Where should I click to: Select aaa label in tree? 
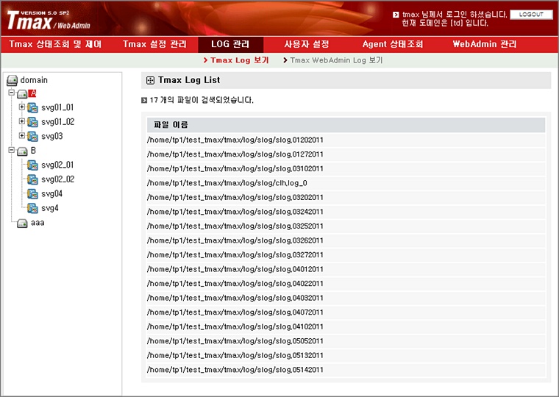click(38, 223)
